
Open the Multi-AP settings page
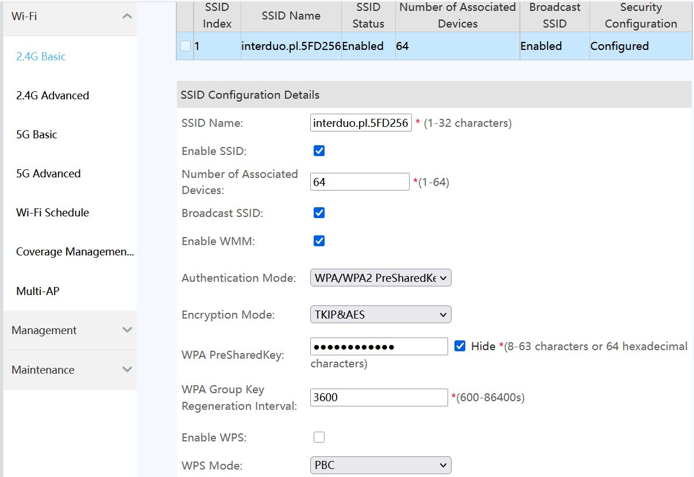pyautogui.click(x=37, y=291)
